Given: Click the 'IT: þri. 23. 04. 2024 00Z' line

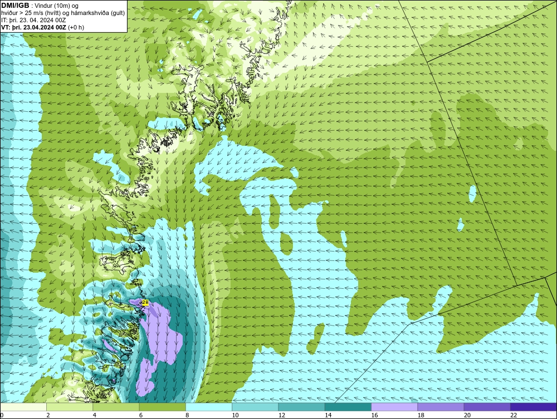Looking at the screenshot, I should [x=33, y=20].
